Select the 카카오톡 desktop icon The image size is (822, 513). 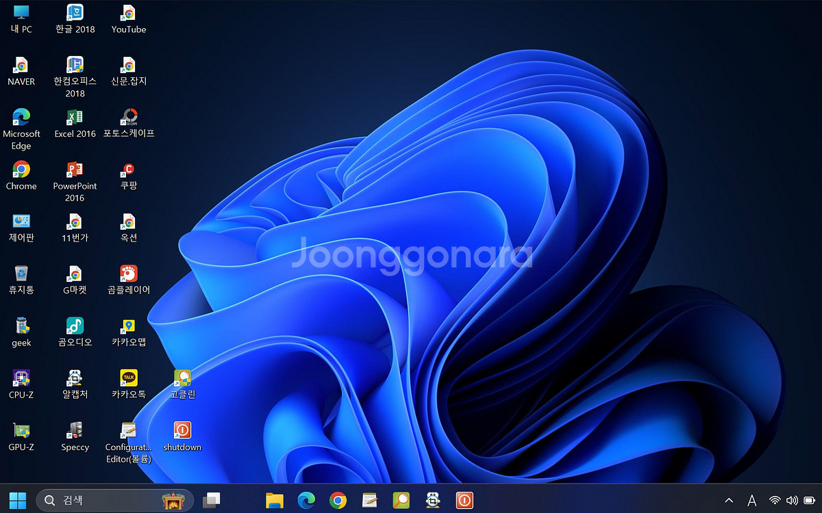128,378
